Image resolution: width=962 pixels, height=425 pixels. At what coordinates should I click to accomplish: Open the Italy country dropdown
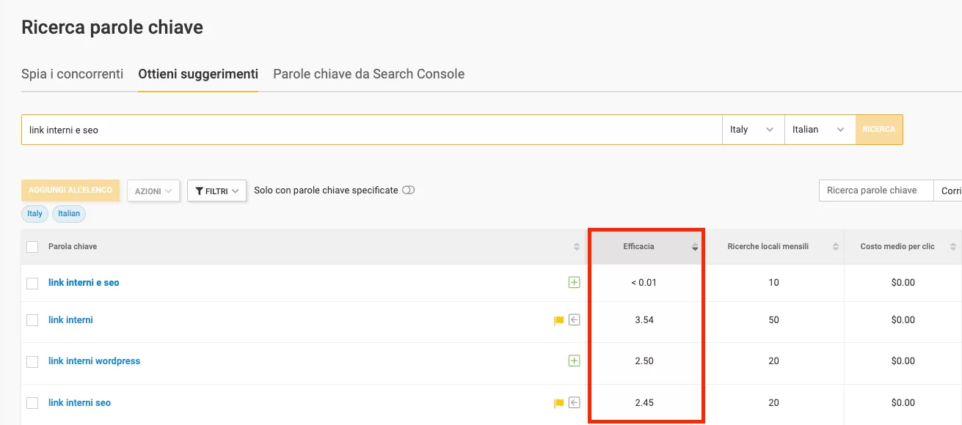pyautogui.click(x=753, y=130)
